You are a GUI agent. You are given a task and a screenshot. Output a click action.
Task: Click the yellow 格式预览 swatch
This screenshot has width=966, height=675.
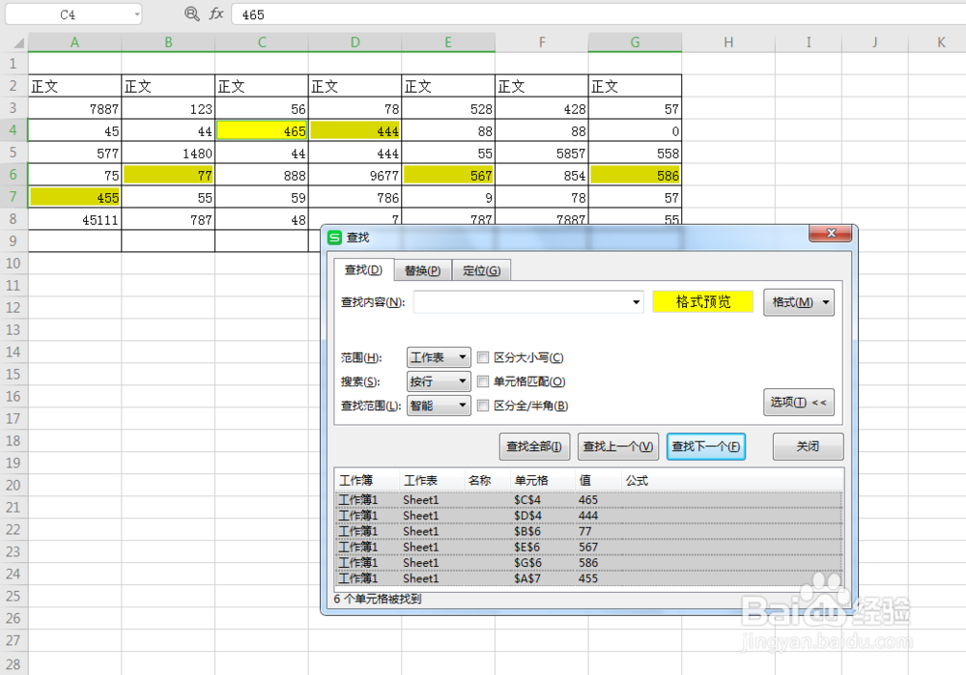coord(703,302)
